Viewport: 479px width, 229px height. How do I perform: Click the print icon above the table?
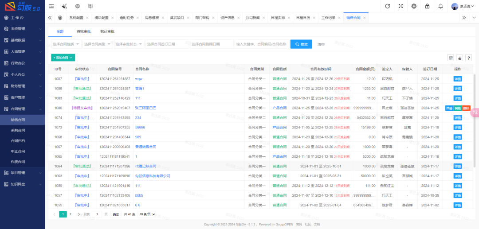[459, 58]
